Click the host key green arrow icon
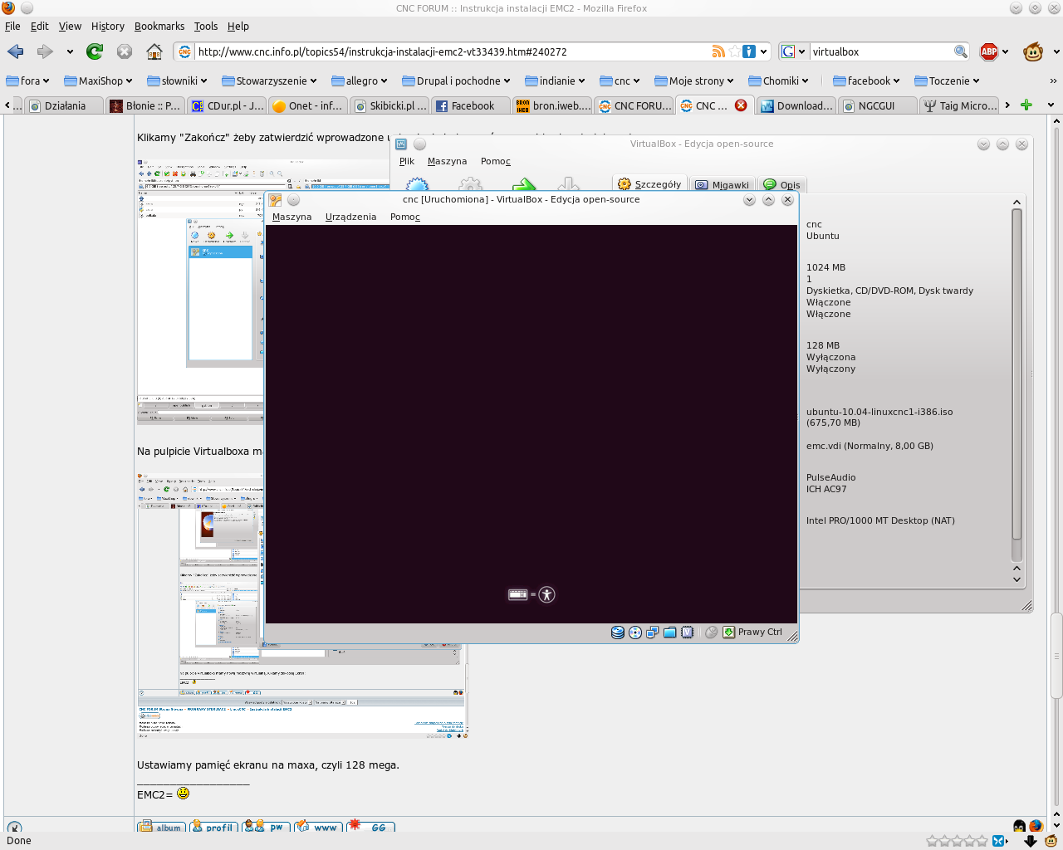 [728, 633]
